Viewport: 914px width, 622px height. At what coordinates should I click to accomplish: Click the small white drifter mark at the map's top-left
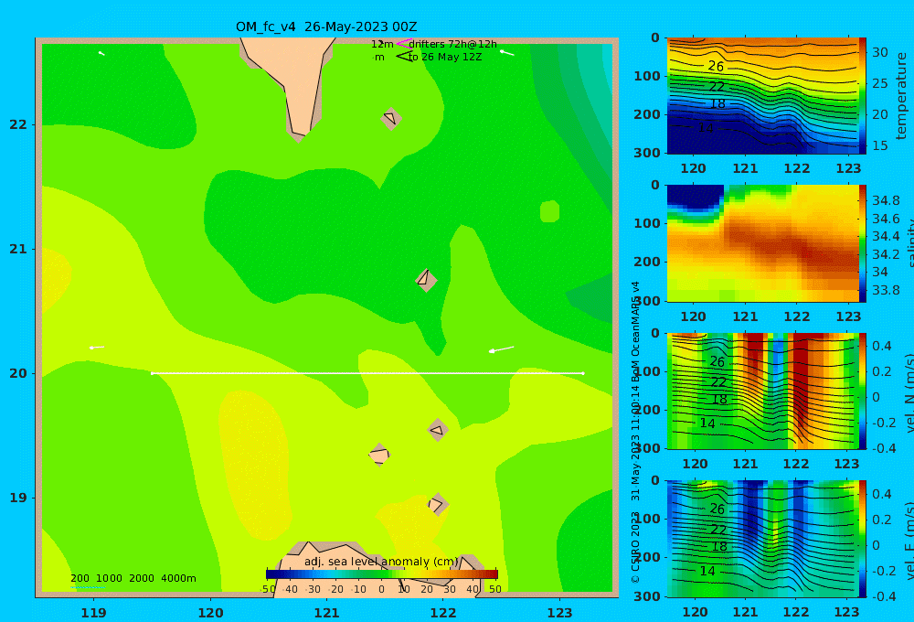coord(101,53)
